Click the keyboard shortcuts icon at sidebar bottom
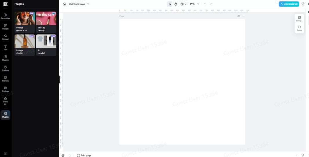 click(6, 154)
